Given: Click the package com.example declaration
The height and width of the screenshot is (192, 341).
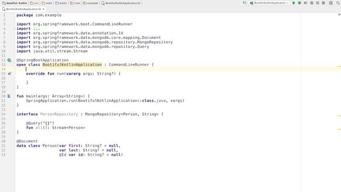Looking at the screenshot, I should coord(39,15).
